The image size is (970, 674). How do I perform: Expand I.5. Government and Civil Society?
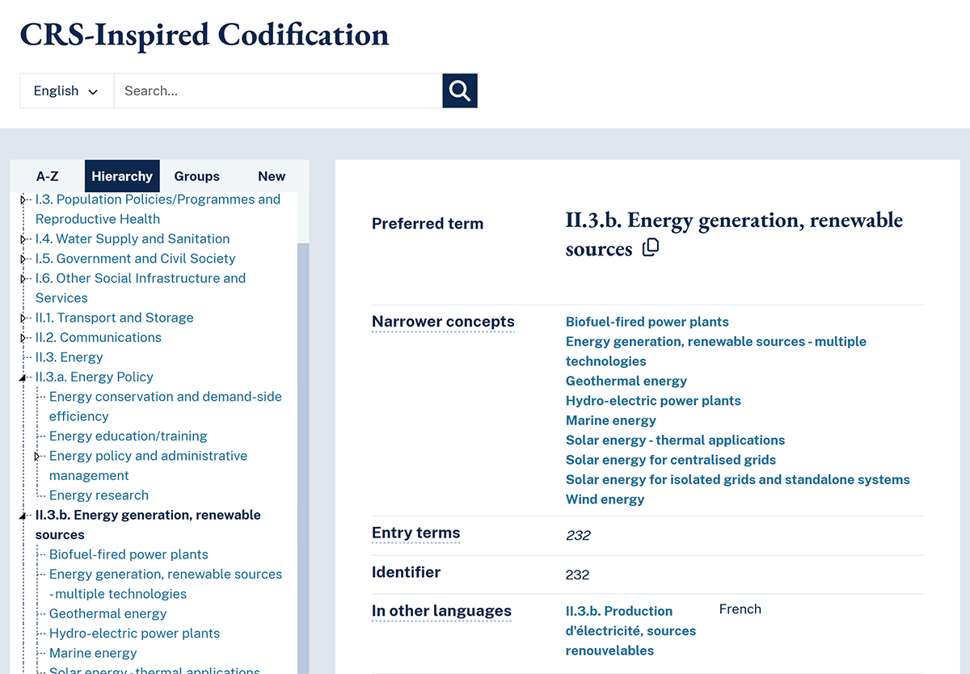pos(23,258)
